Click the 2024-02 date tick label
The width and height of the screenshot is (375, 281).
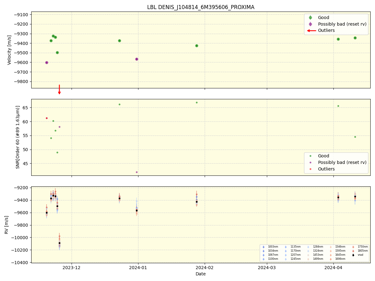coord(205,267)
